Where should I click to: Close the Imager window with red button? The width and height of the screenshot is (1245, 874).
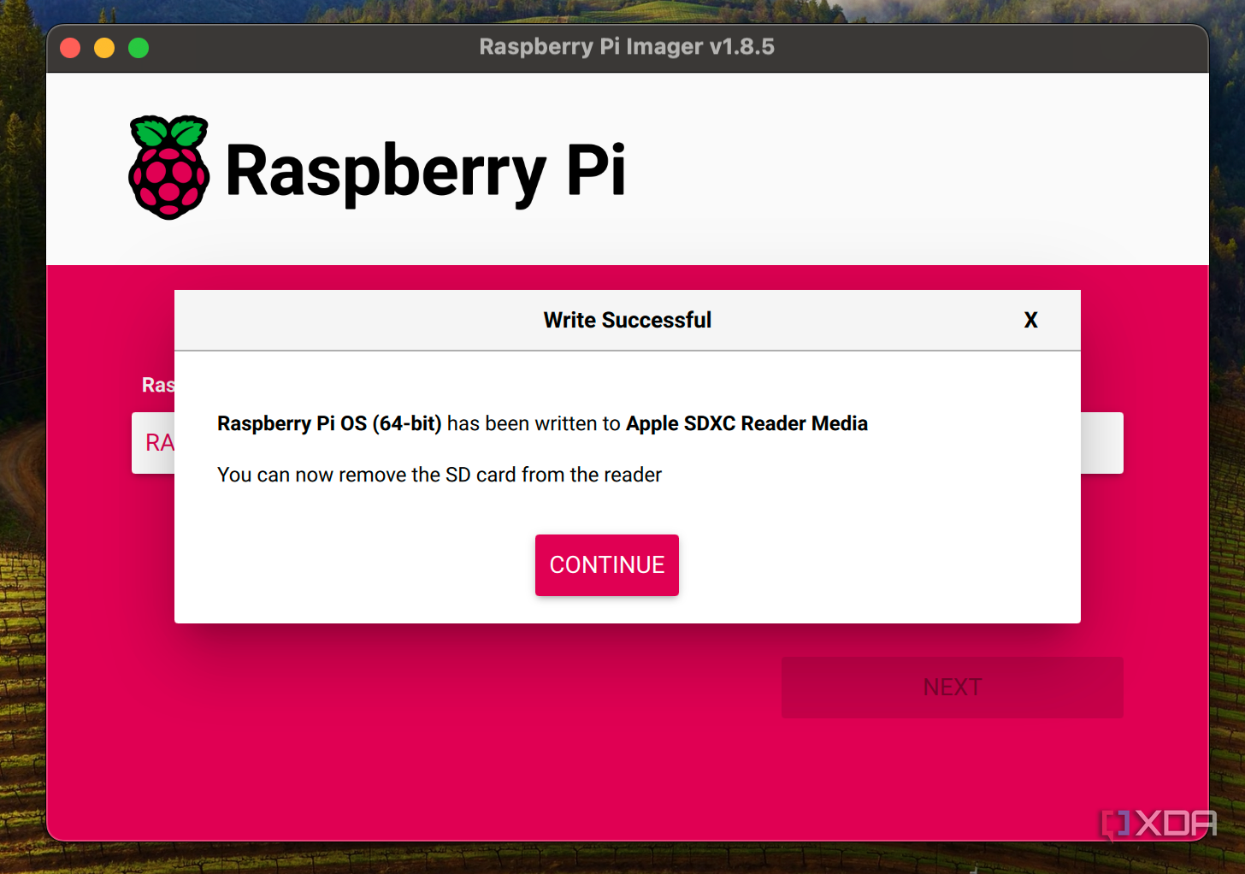tap(71, 48)
